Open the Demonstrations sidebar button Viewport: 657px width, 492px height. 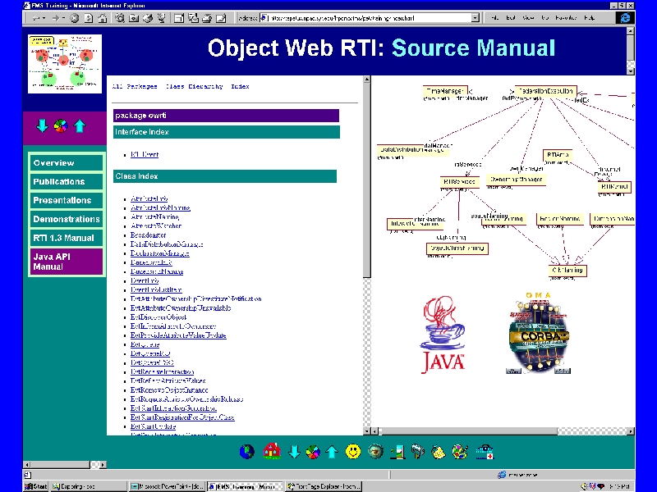67,219
